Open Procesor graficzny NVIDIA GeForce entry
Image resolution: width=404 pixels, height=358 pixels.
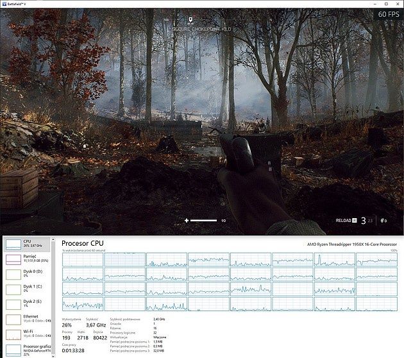tap(27, 350)
